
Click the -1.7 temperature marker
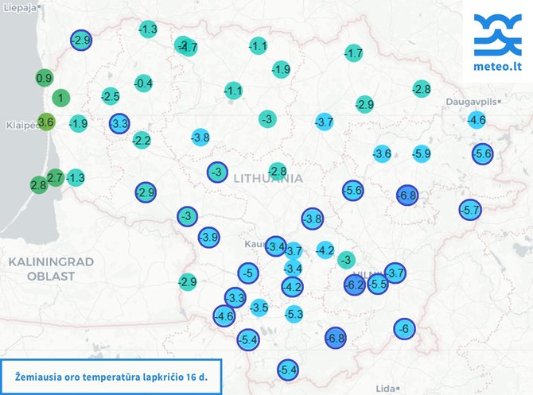(x=353, y=53)
